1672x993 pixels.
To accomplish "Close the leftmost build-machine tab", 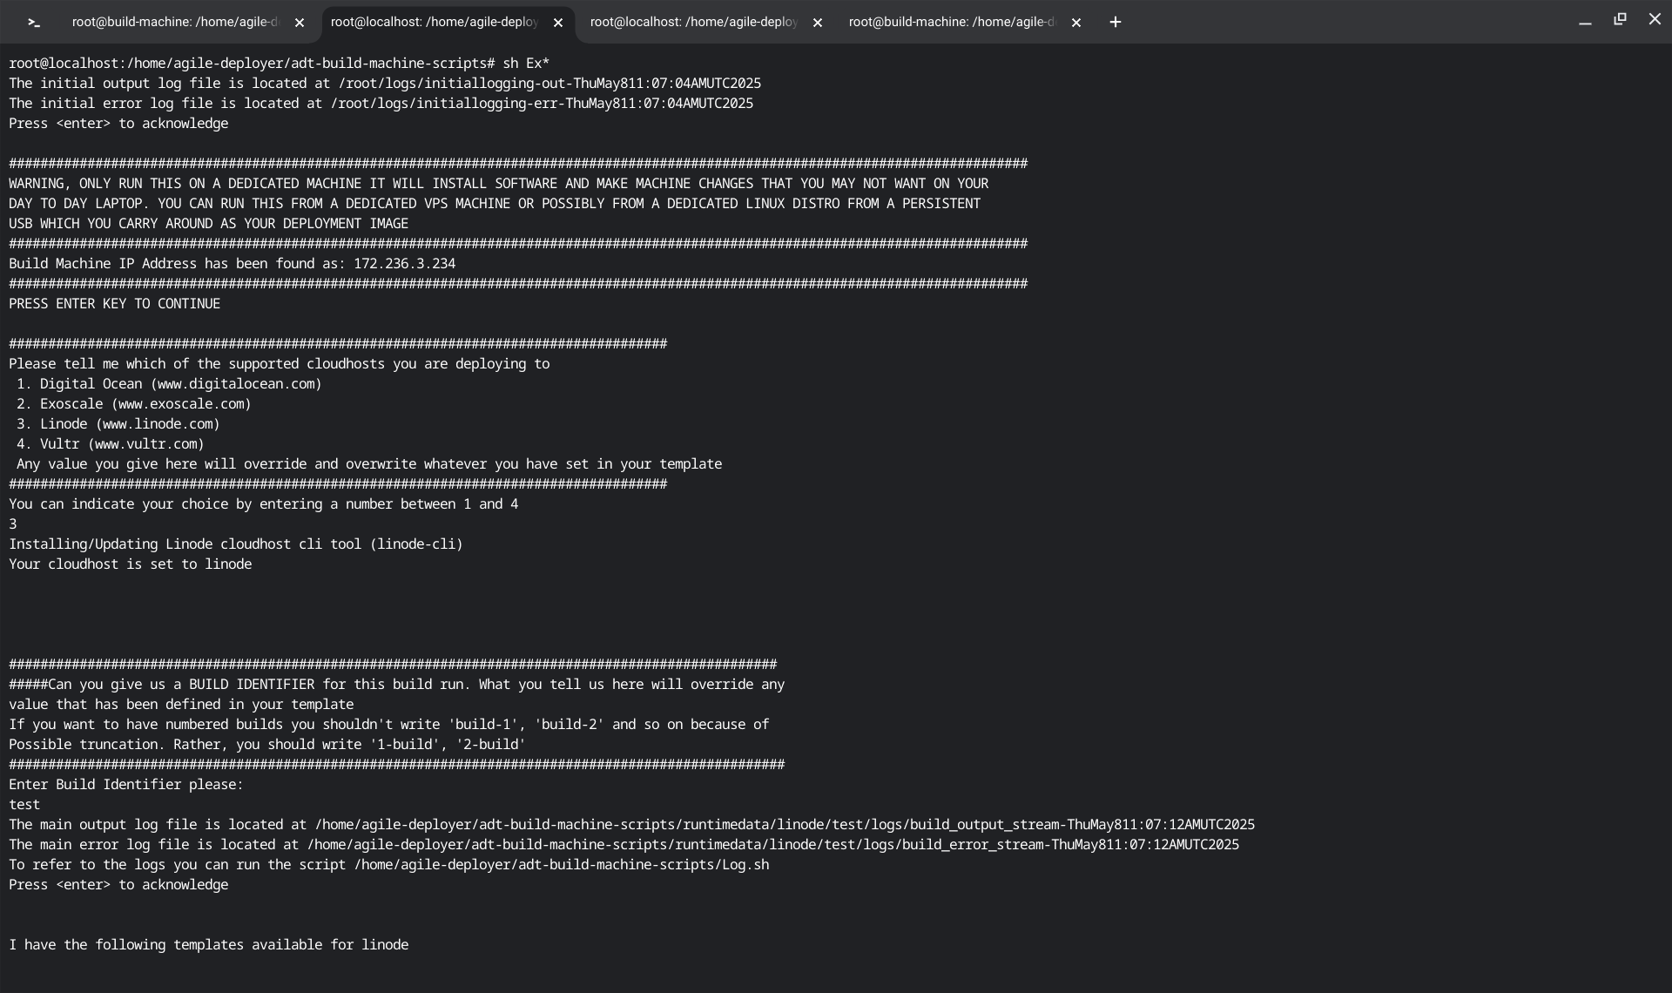I will pos(300,24).
